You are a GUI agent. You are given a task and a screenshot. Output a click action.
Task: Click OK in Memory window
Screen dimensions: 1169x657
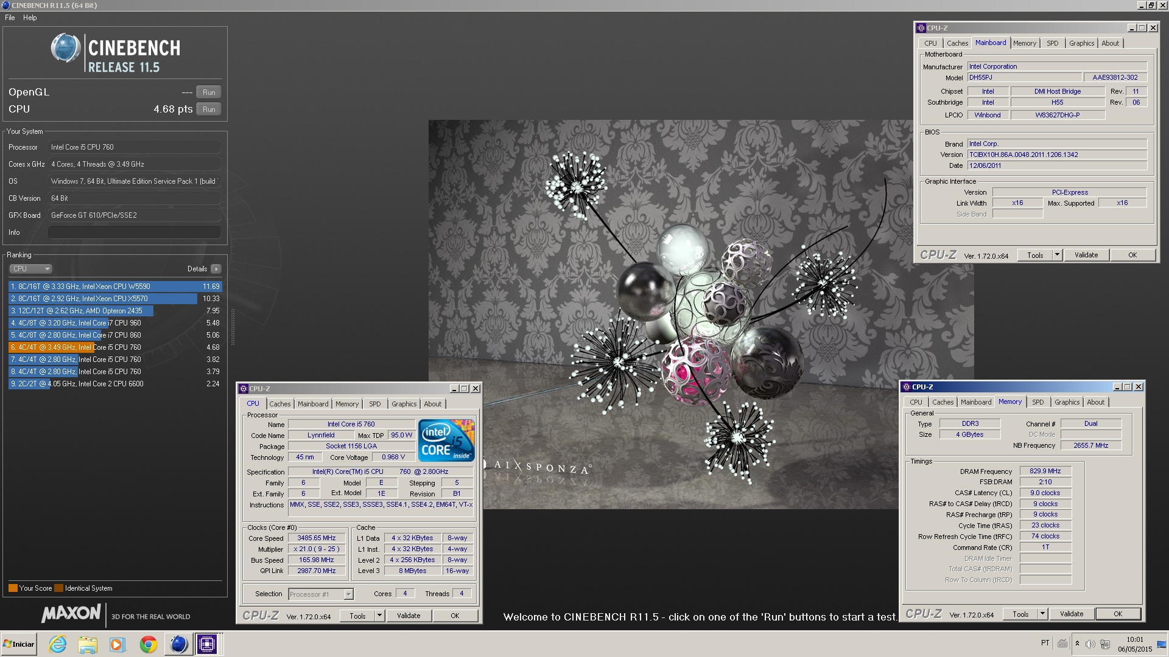(1118, 614)
